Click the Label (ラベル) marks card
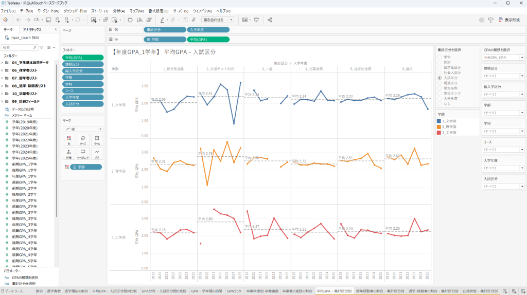Image resolution: width=527 pixels, height=295 pixels. (97, 140)
